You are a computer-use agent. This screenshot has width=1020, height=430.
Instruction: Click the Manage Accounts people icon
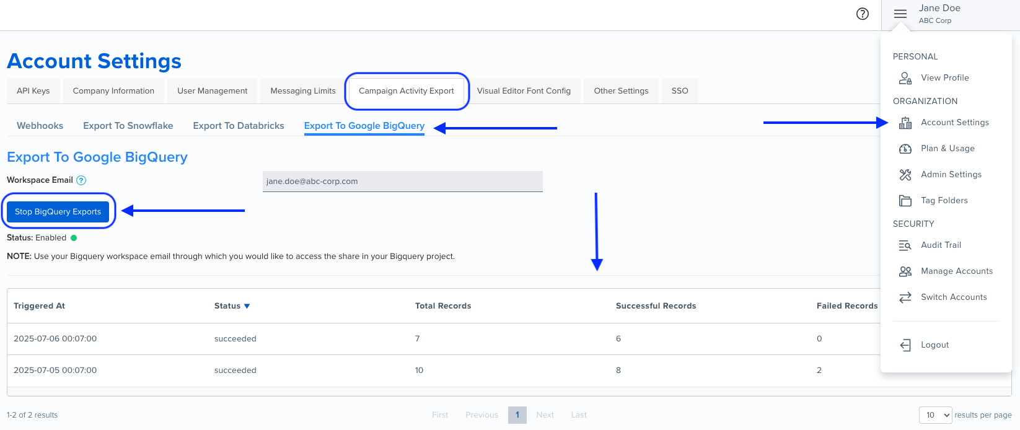pos(905,271)
